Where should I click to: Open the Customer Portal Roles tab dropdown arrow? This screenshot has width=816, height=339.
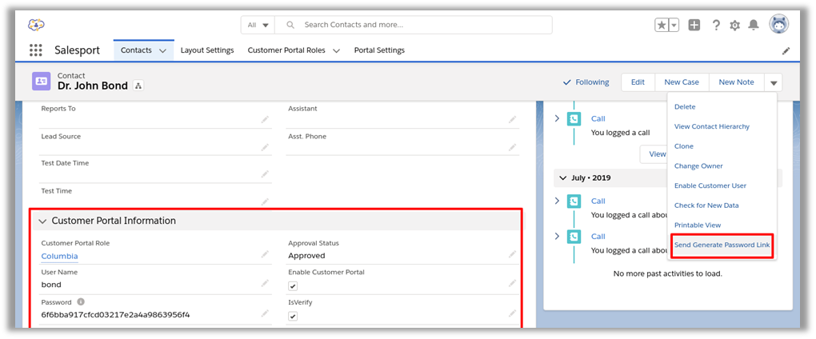pyautogui.click(x=336, y=50)
